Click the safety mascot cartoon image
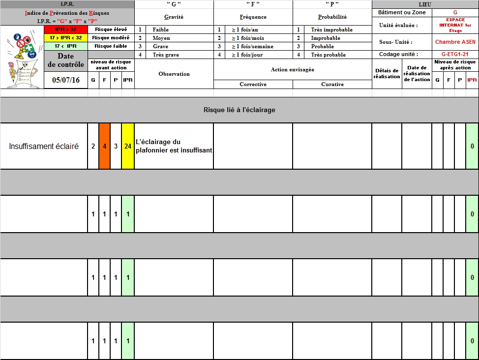The width and height of the screenshot is (479, 360). click(x=22, y=57)
